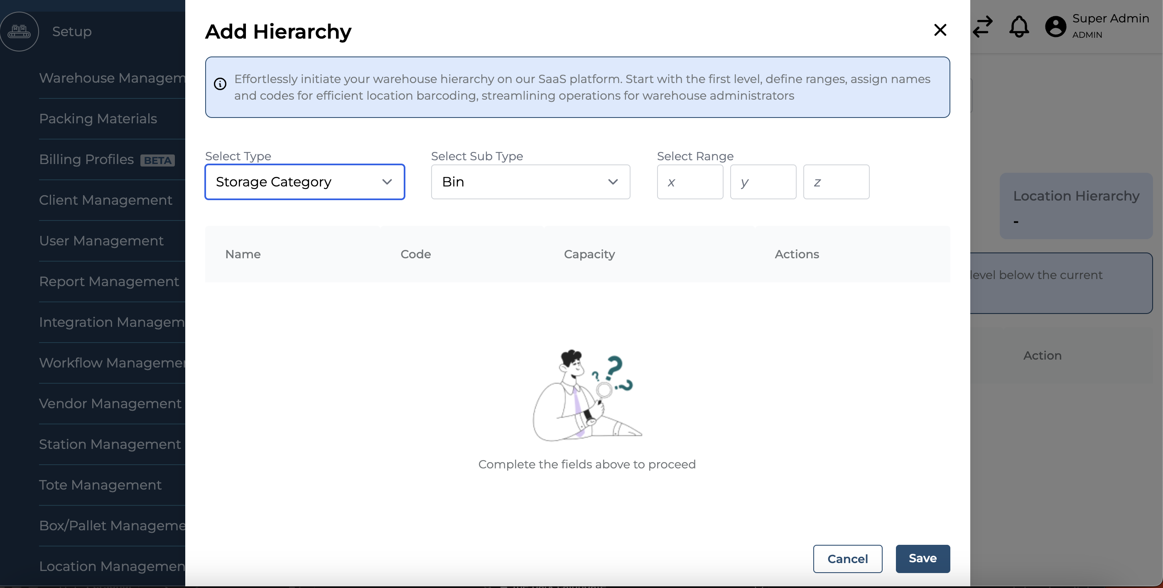Open the notifications bell
This screenshot has height=588, width=1163.
click(1018, 27)
